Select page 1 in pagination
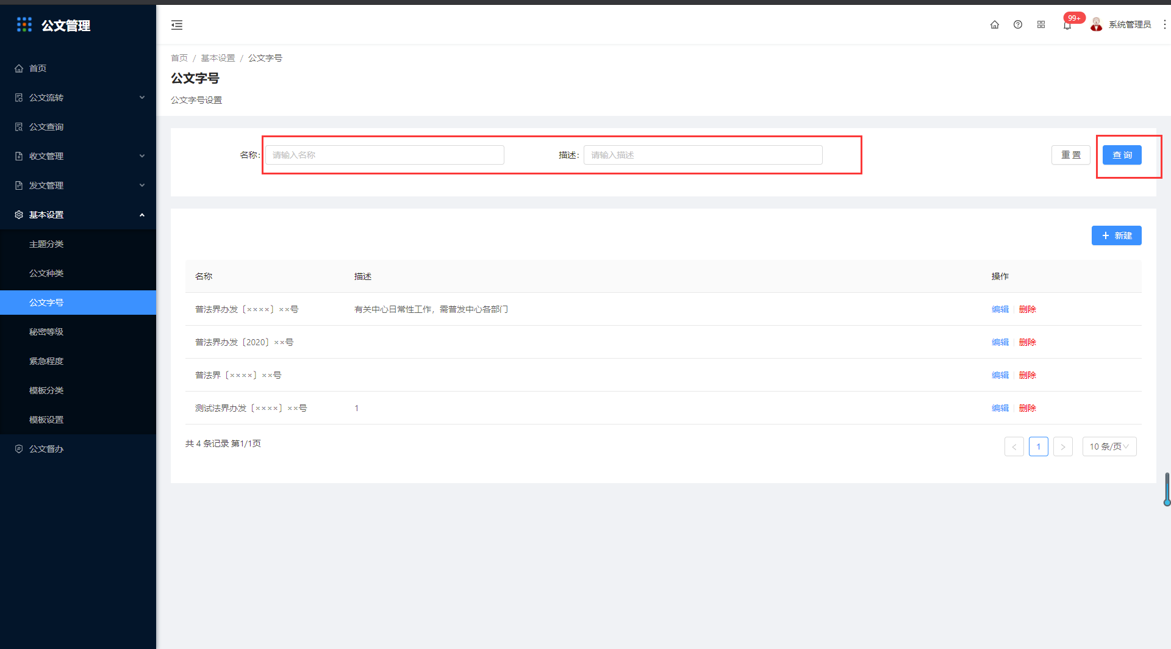This screenshot has width=1171, height=649. click(1039, 446)
